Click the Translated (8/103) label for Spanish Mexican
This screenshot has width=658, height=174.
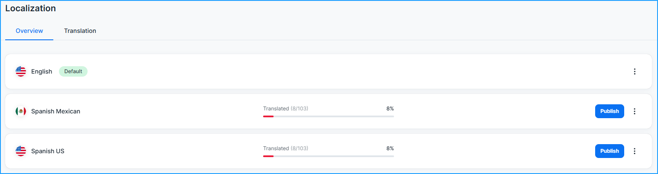click(x=286, y=109)
